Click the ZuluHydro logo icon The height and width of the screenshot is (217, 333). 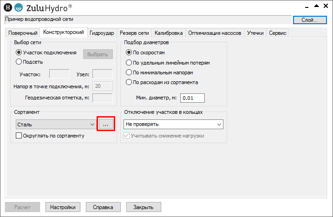tap(18, 7)
